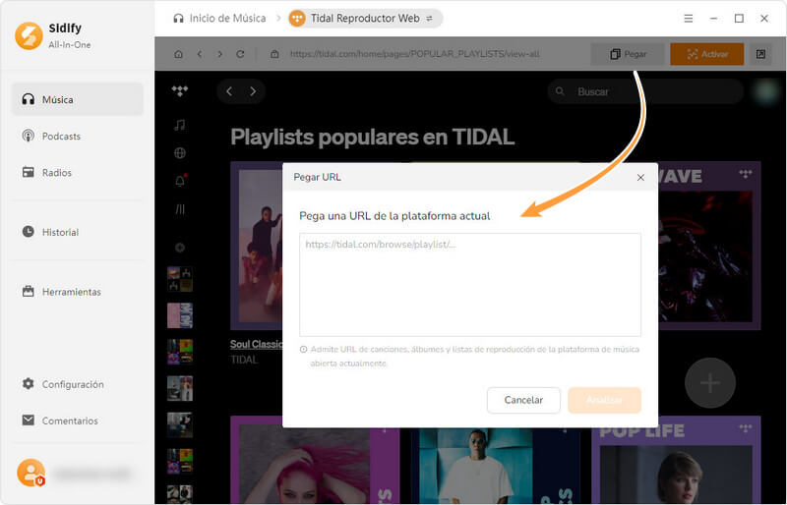The height and width of the screenshot is (505, 787).
Task: Click the browser home icon
Action: pos(178,54)
